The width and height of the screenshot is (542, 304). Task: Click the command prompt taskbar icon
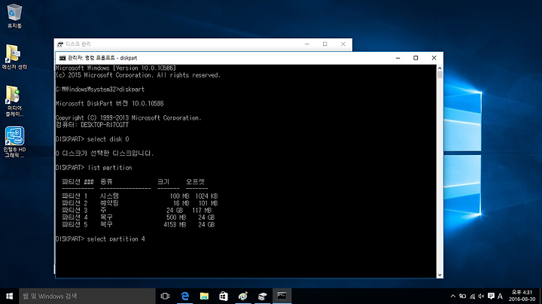tap(282, 296)
